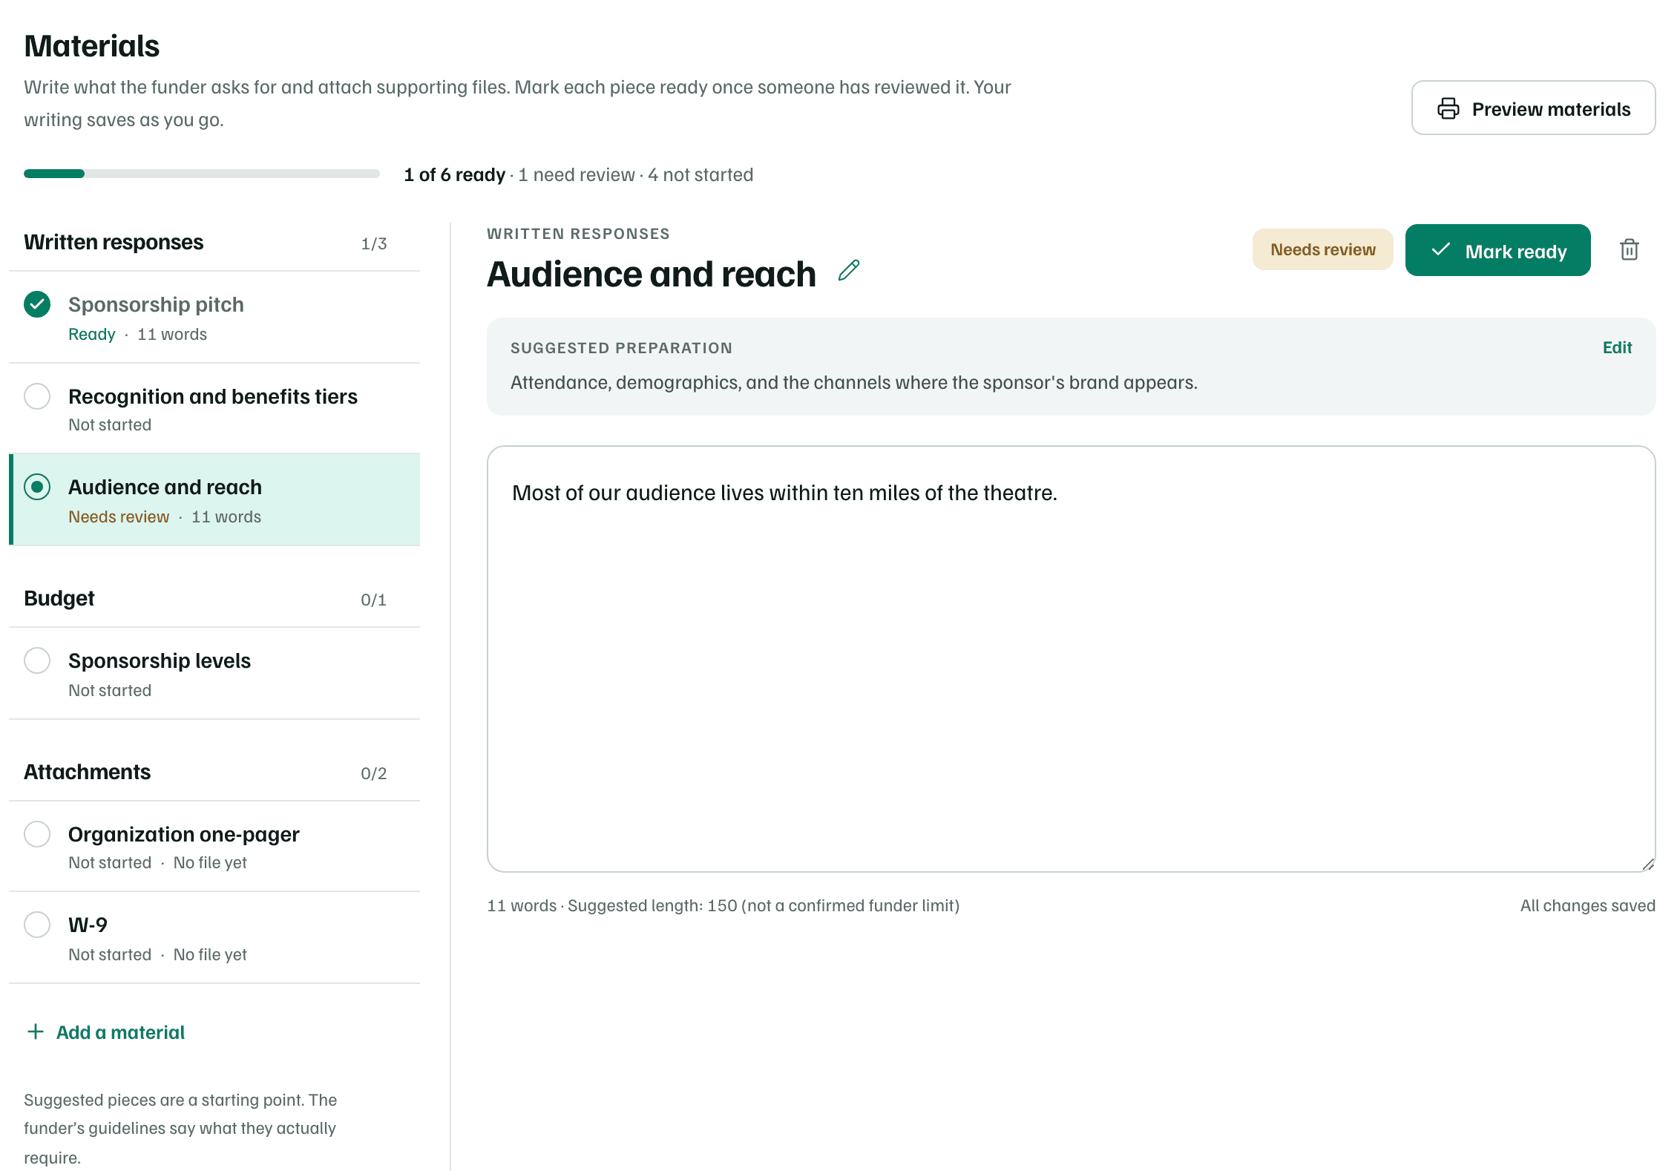Open the Sponsorship pitch item
The height and width of the screenshot is (1171, 1680).
click(x=214, y=318)
